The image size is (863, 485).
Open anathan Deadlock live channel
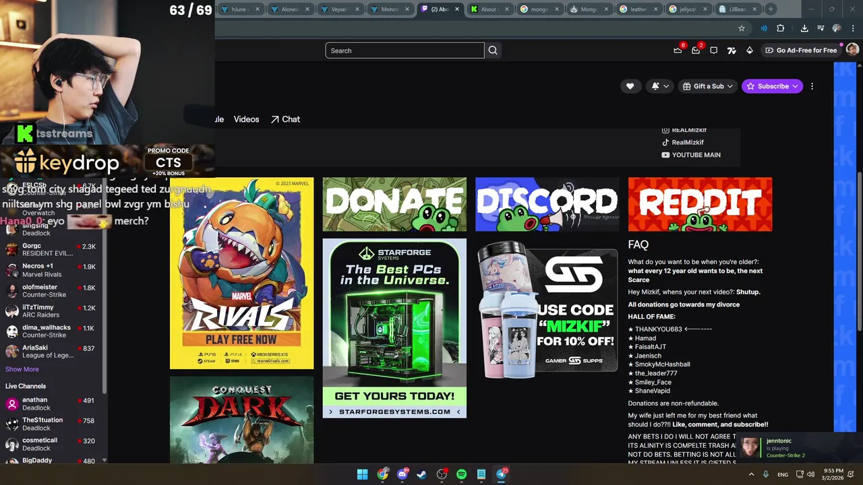click(x=51, y=403)
